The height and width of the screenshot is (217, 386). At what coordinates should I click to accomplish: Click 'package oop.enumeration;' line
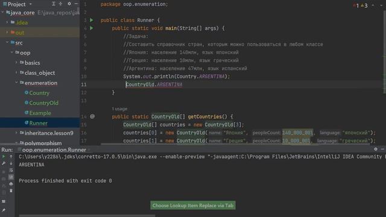(134, 4)
